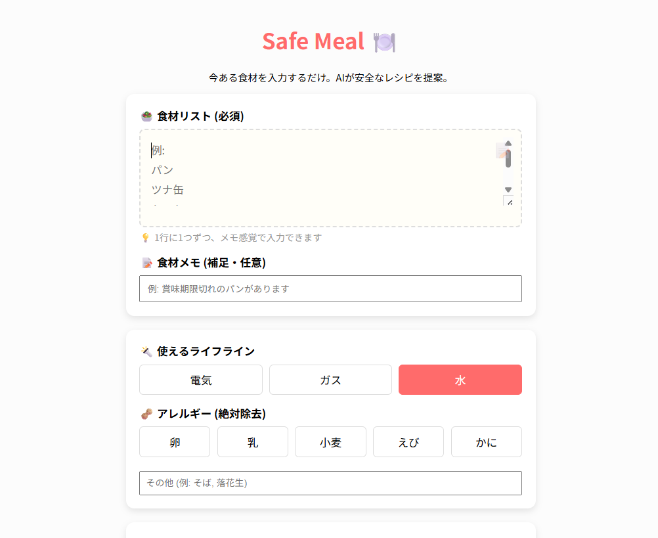Click the その他 allergy input field
This screenshot has width=658, height=538.
point(330,483)
